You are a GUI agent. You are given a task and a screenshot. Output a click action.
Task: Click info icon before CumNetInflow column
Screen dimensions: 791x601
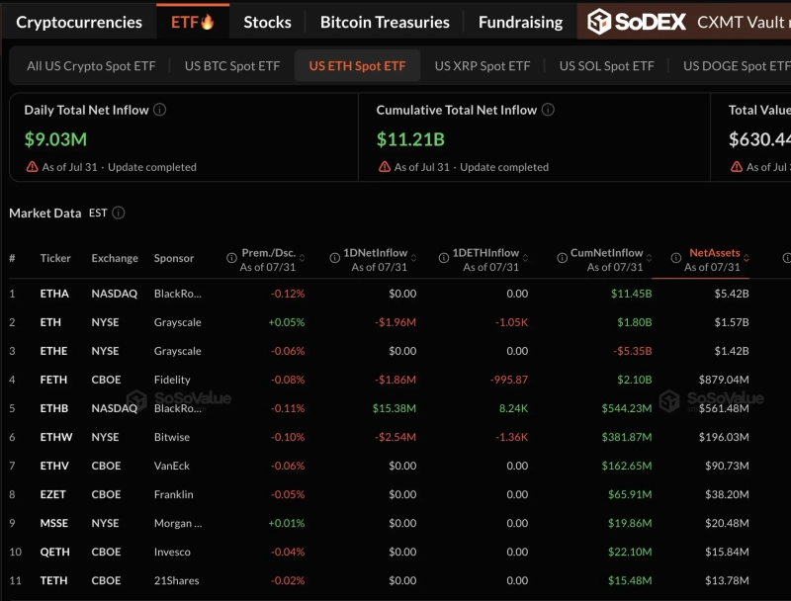[x=562, y=258]
